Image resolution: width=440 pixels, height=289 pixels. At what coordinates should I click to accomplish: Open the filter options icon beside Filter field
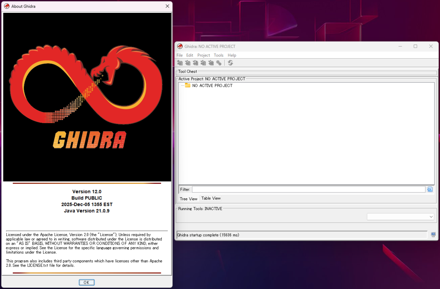coord(430,189)
